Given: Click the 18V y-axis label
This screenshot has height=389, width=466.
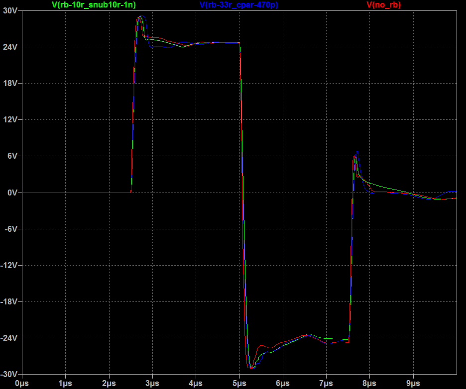Looking at the screenshot, I should pos(10,83).
